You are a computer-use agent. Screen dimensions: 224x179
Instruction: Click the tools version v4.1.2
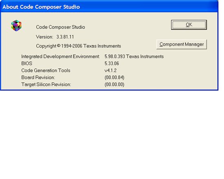(x=110, y=70)
